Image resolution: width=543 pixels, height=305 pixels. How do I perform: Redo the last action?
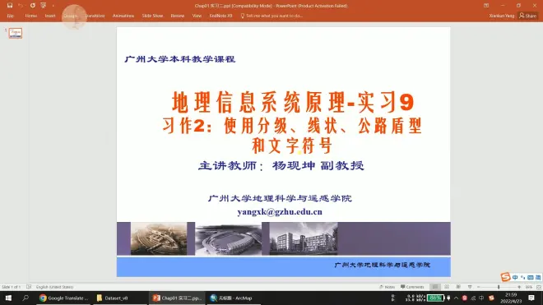(x=32, y=6)
